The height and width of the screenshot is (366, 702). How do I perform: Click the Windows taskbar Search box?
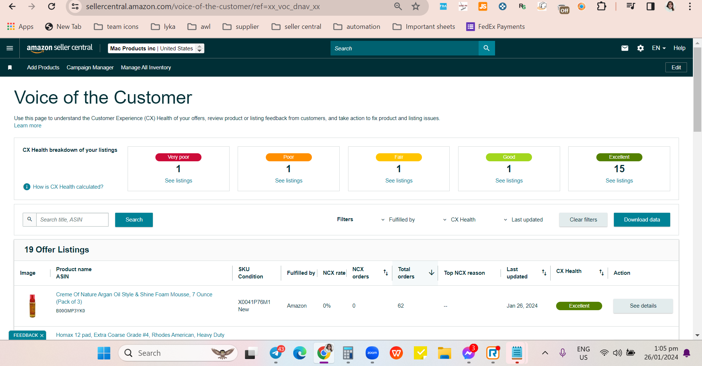(178, 353)
